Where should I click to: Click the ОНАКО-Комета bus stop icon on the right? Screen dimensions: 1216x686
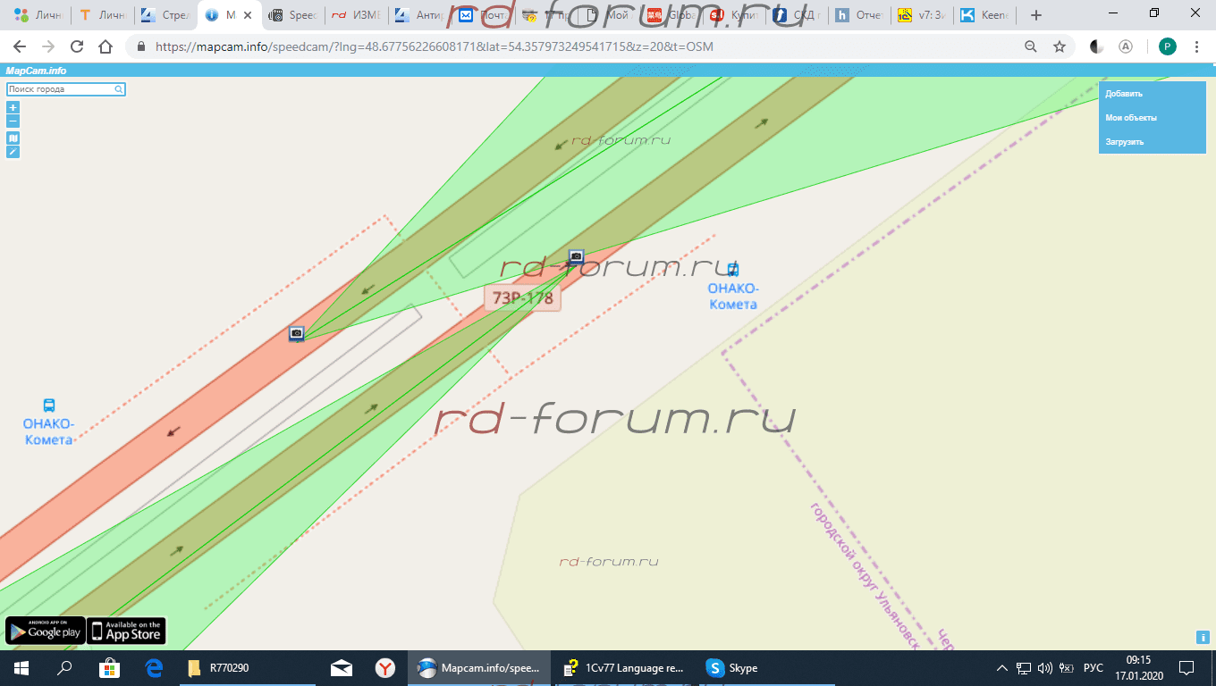pos(733,269)
